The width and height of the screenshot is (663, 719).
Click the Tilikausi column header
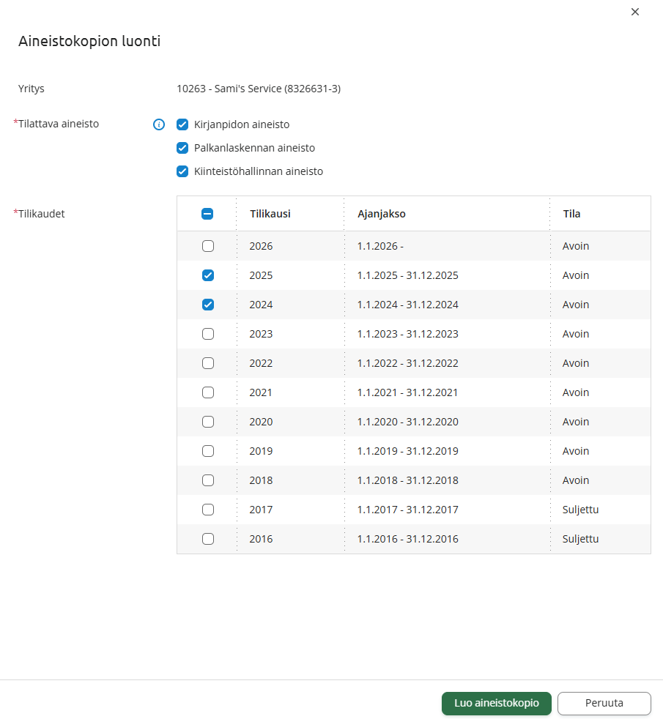[270, 214]
